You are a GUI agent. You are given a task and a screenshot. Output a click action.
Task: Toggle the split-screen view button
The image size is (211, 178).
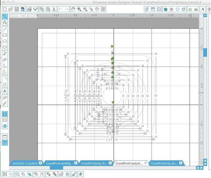5,143
